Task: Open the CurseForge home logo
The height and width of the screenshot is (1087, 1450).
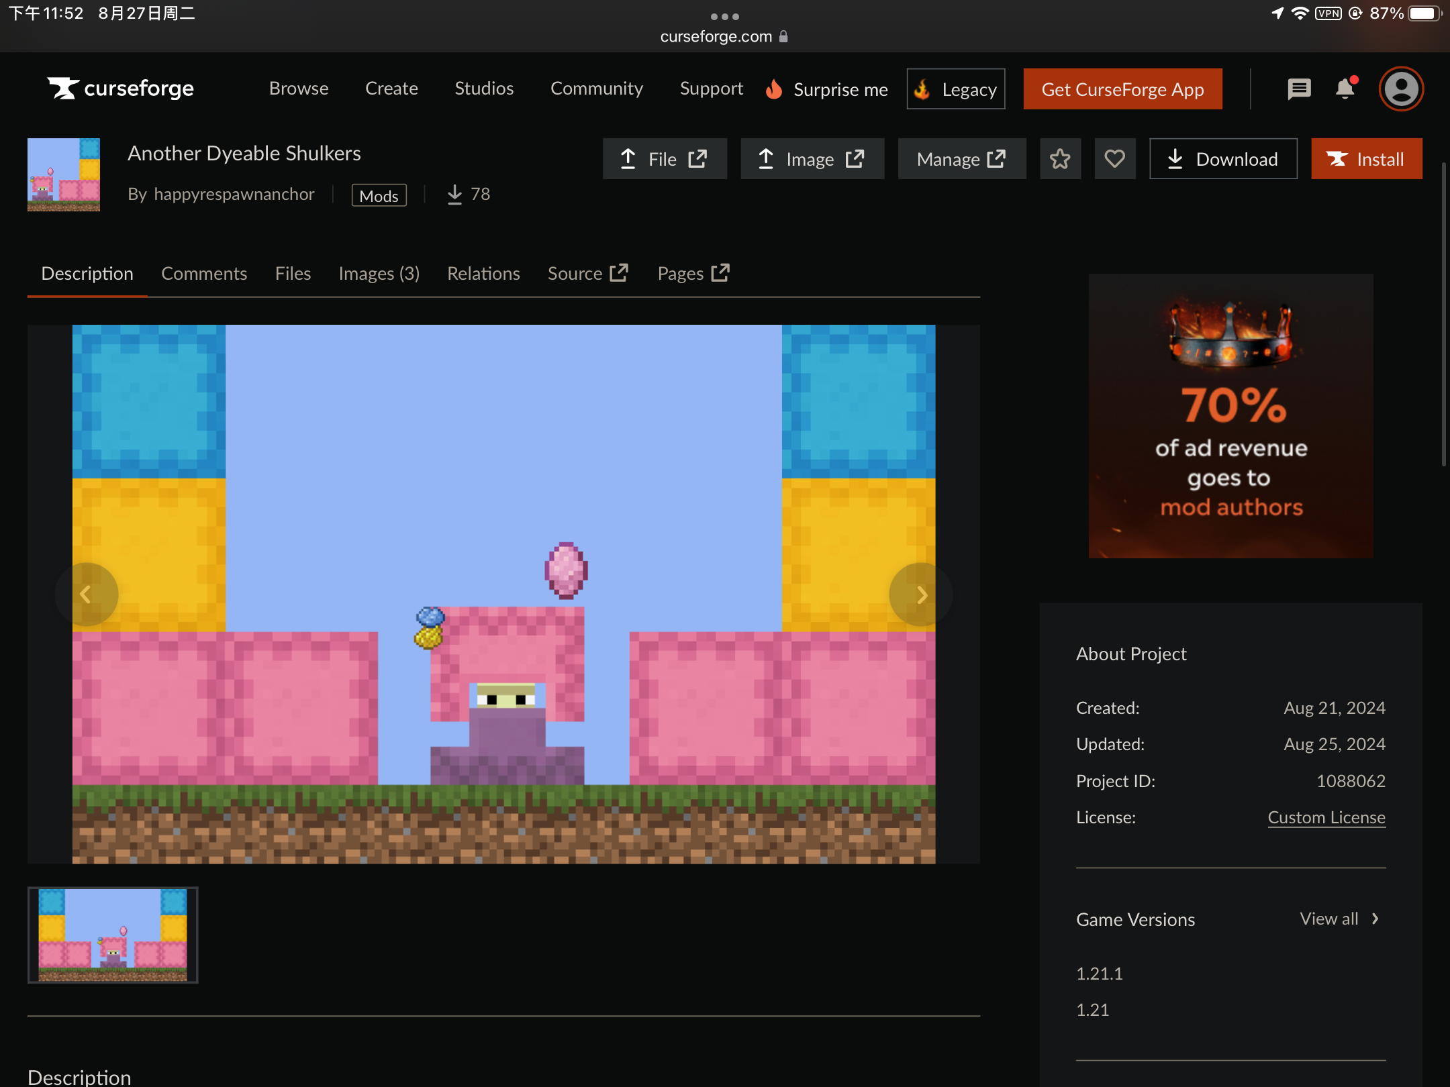Action: click(121, 89)
